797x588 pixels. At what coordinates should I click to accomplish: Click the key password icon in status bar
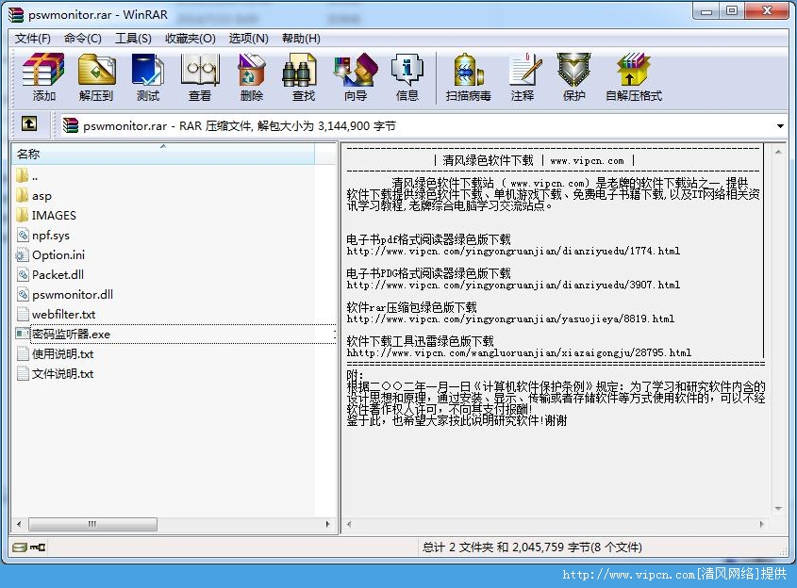tap(38, 547)
